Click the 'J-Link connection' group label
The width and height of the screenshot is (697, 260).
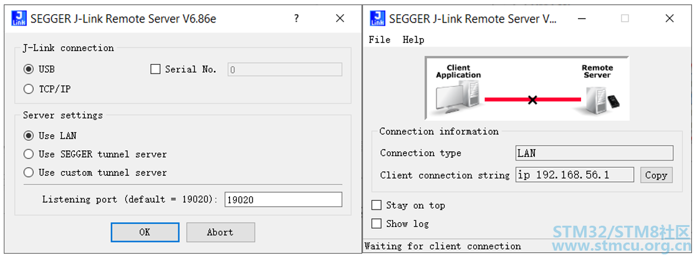pyautogui.click(x=68, y=48)
